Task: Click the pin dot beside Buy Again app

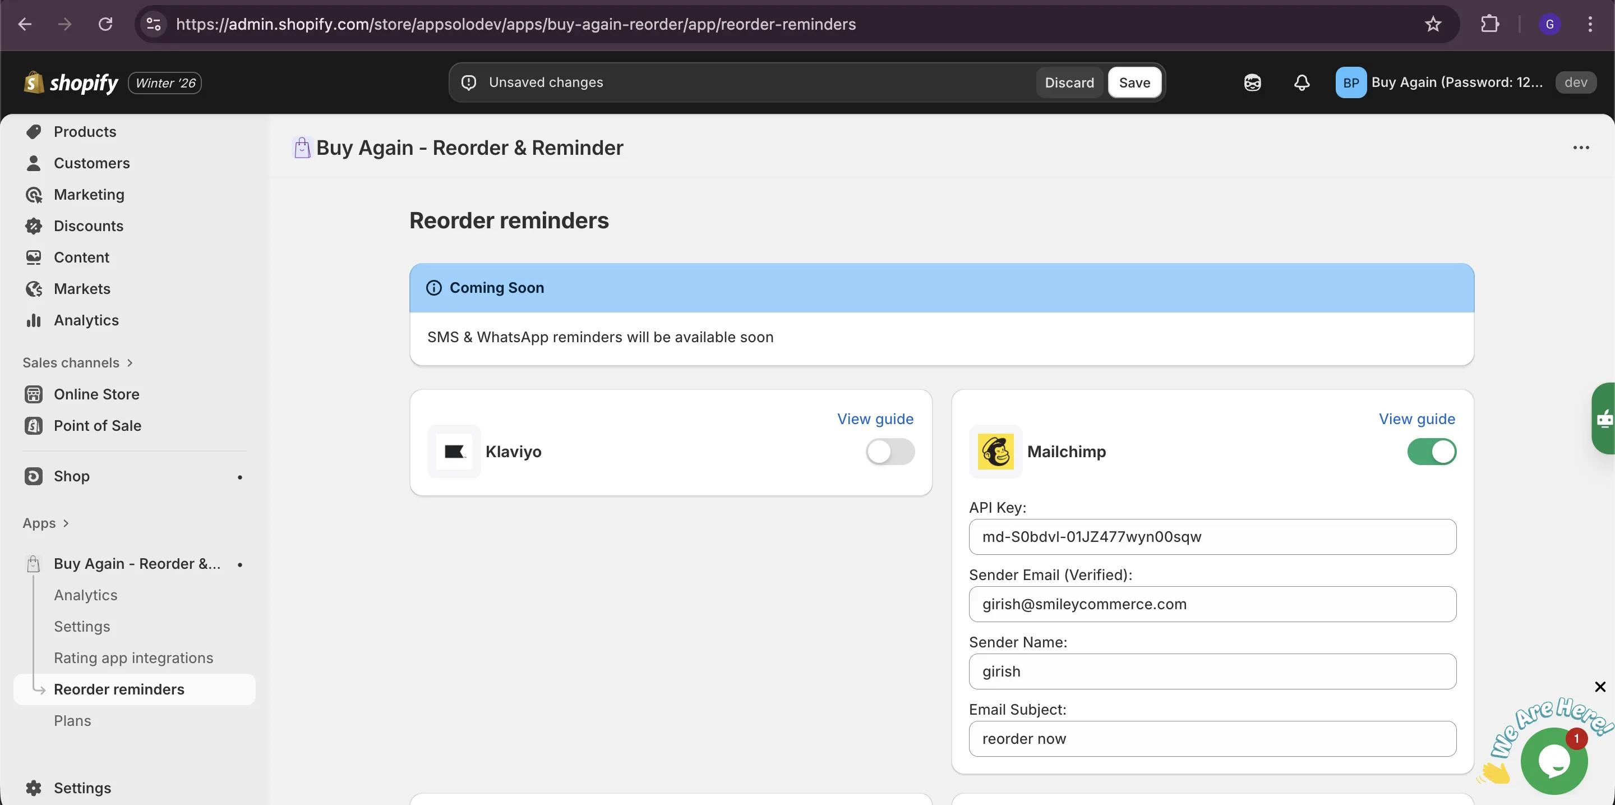Action: [239, 564]
